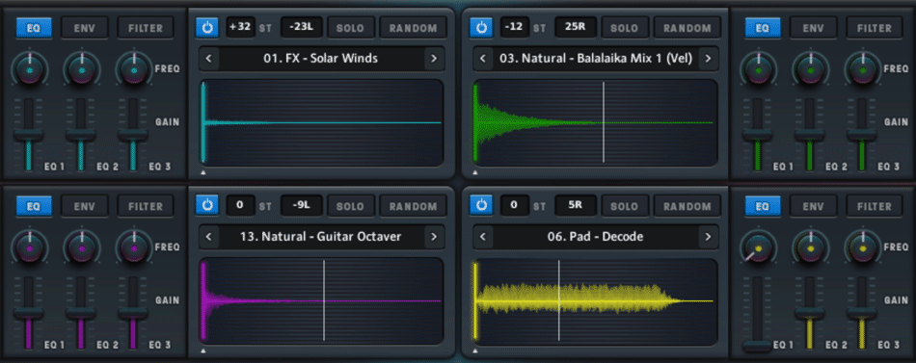Click the green EQ 2 gain slider handle
The image size is (916, 363).
click(810, 136)
